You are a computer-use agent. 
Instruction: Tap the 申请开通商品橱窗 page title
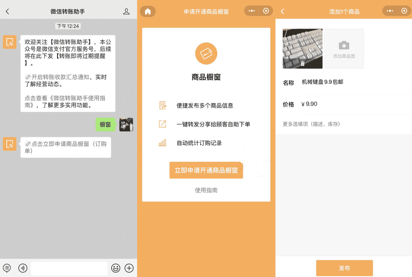pyautogui.click(x=206, y=12)
